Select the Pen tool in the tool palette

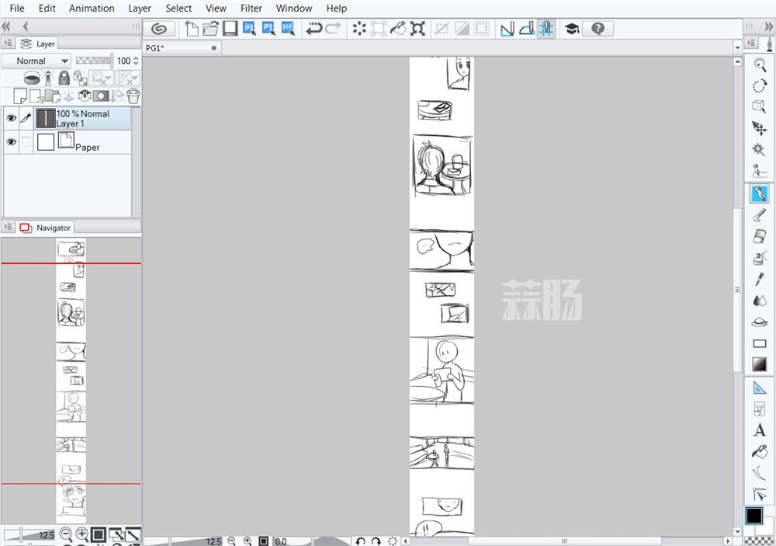(759, 193)
